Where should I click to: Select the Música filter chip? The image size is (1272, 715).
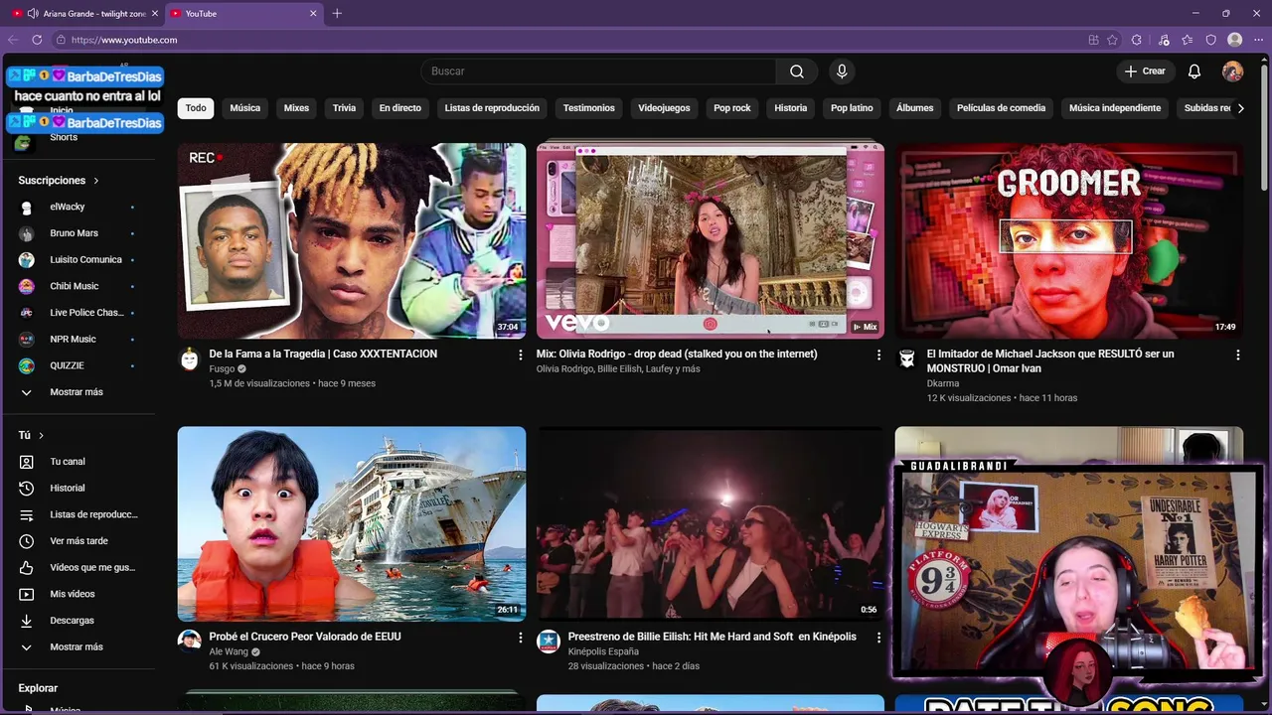click(x=244, y=108)
